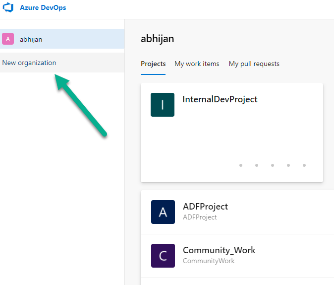
Task: Click last dot in InternalDevProject card
Action: tap(304, 165)
